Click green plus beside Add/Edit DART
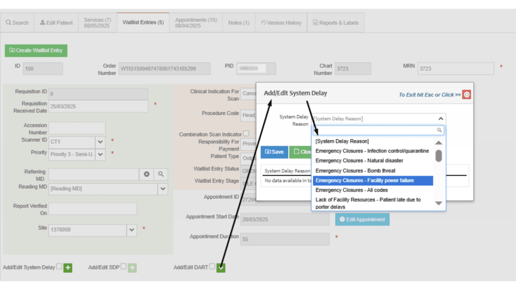Screen dimensions: 516x290 (221, 268)
